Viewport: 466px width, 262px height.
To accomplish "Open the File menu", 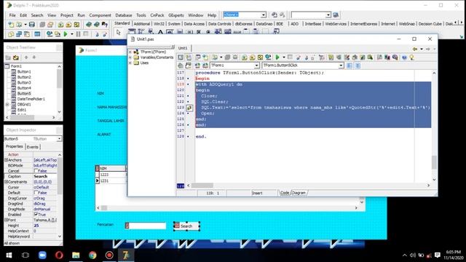I will coord(12,15).
